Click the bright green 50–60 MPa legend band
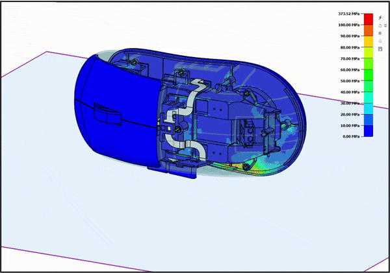The width and height of the screenshot is (390, 273). click(x=368, y=75)
